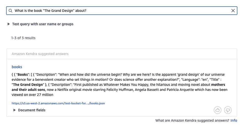The image size is (244, 128).
Task: Focus the Grand Design search query field
Action: point(122,11)
